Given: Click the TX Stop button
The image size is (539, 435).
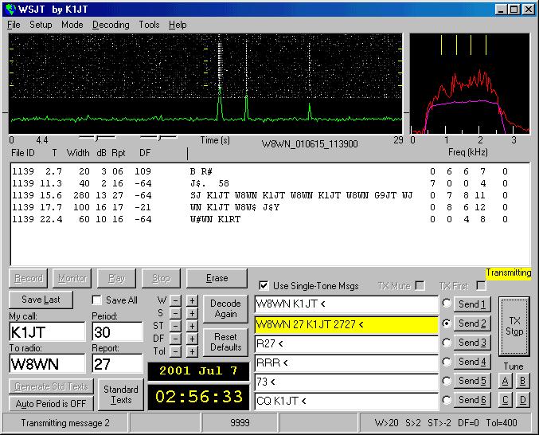Looking at the screenshot, I should pyautogui.click(x=514, y=327).
